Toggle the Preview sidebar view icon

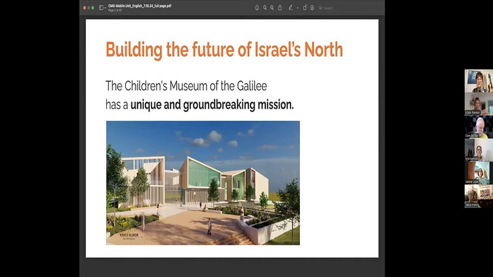pos(101,8)
